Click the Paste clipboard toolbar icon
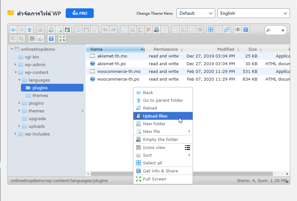Image resolution: width=297 pixels, height=201 pixels. coord(140,30)
